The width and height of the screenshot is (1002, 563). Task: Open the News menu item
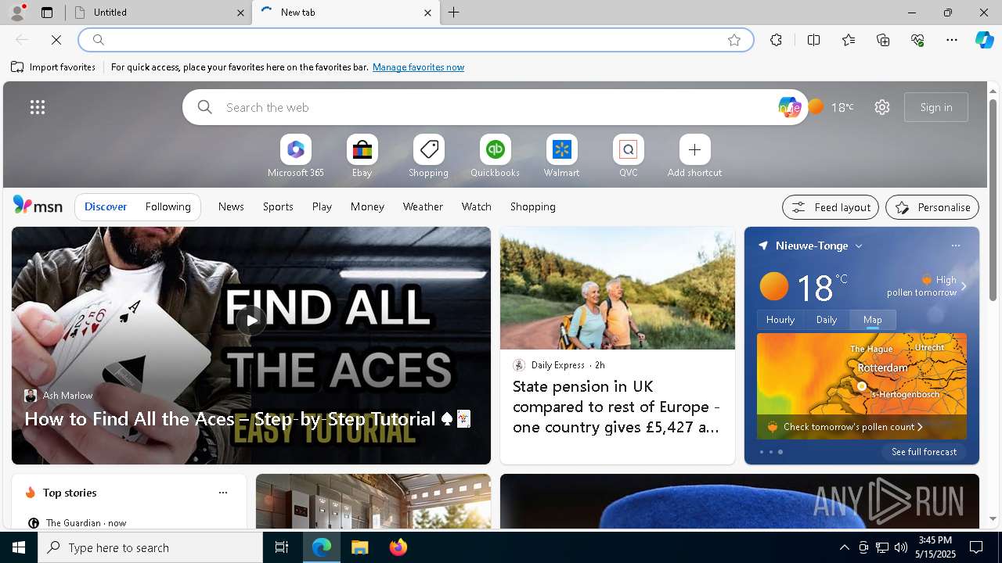coord(231,206)
